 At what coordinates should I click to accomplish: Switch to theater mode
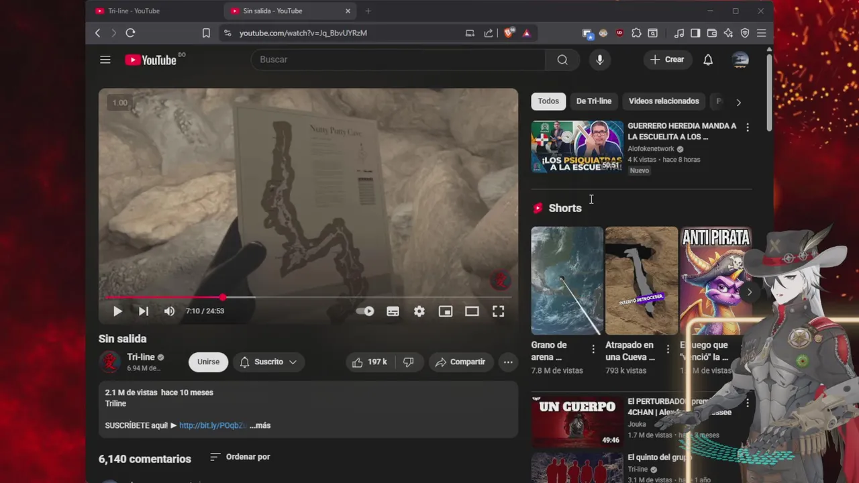click(x=472, y=311)
